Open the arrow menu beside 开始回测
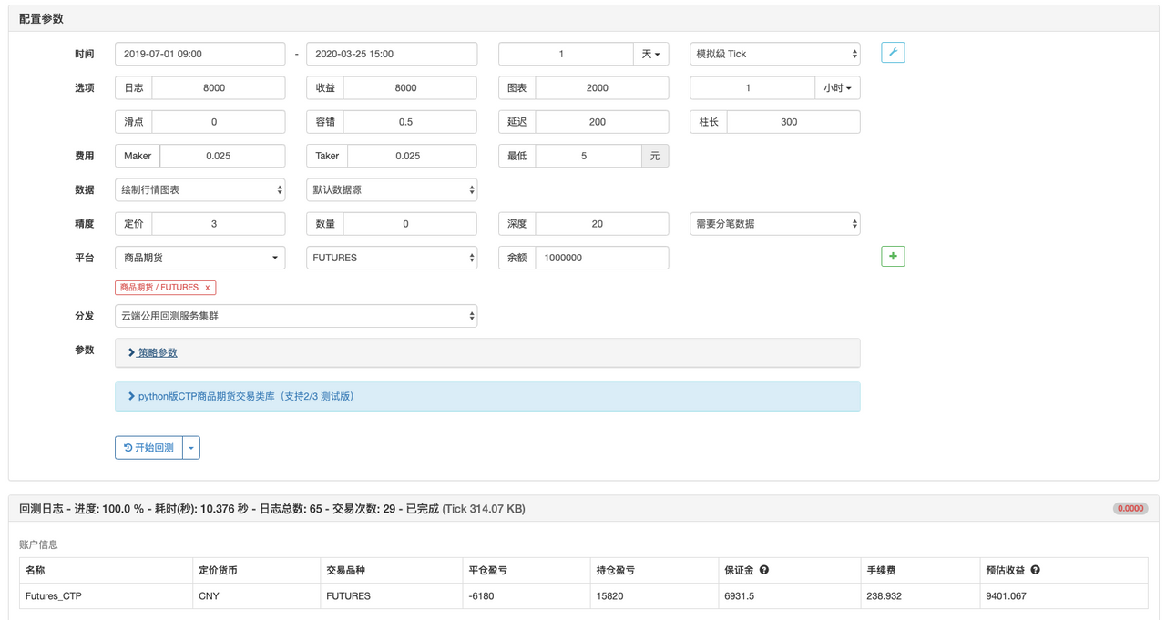 point(191,448)
